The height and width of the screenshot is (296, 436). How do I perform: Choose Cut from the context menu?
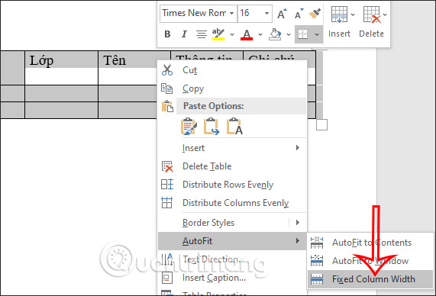pyautogui.click(x=232, y=70)
